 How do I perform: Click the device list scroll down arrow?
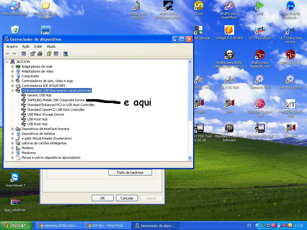(x=190, y=158)
